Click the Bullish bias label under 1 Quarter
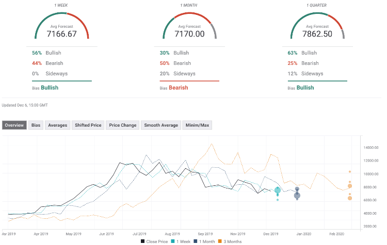This screenshot has width=387, height=245. click(305, 88)
